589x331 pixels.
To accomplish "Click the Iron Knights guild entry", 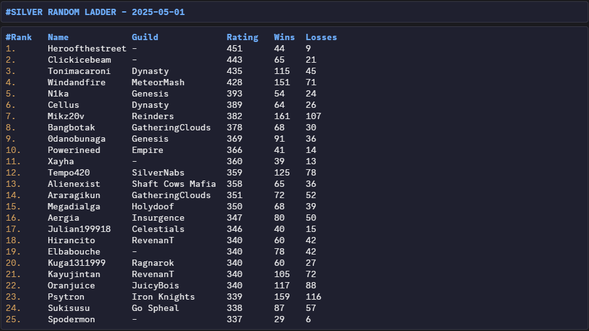I will (163, 297).
